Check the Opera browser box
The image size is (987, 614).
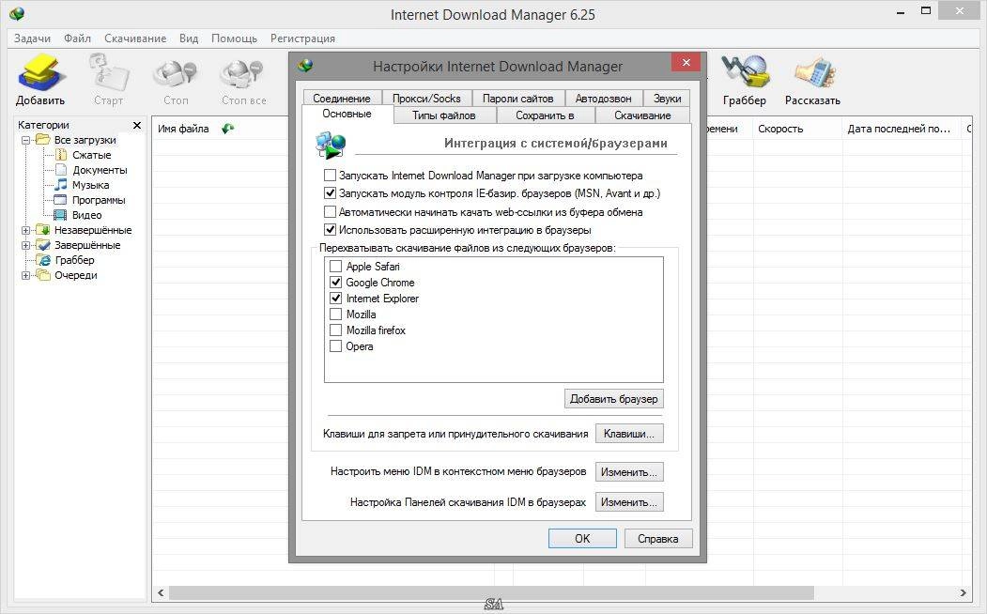click(x=336, y=346)
